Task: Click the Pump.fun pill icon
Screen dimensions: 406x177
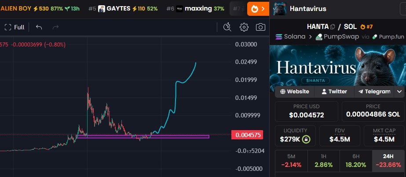Action: [374, 37]
